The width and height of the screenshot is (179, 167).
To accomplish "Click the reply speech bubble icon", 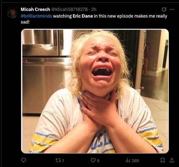I will point(24,160).
